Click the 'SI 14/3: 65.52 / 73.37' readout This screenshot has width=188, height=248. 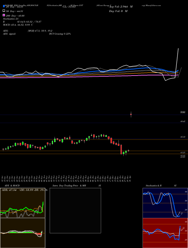[29, 22]
